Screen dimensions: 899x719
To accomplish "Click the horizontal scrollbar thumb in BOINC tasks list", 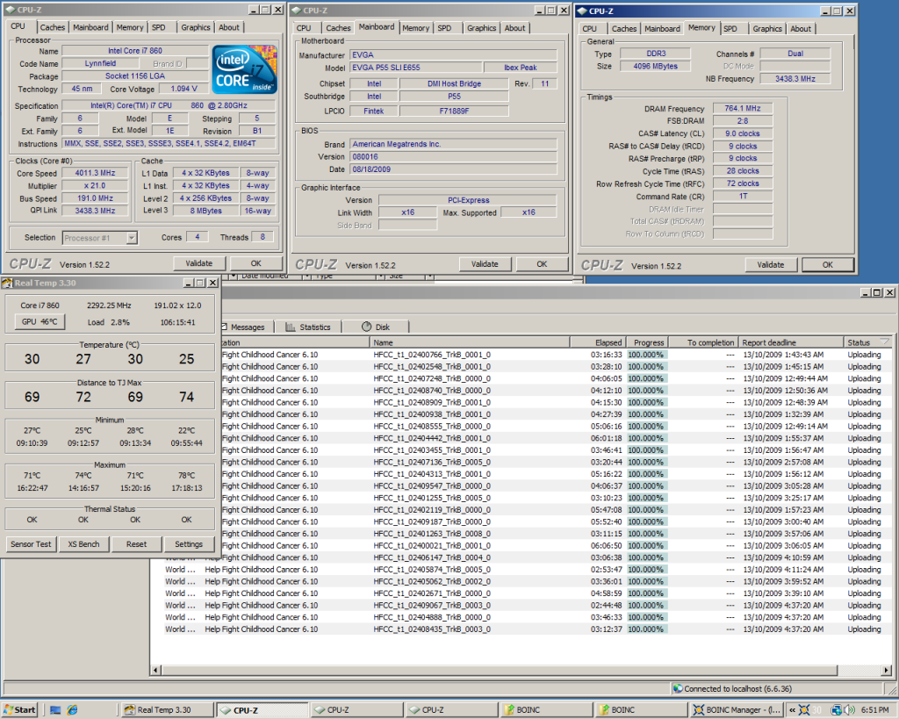I will pyautogui.click(x=499, y=670).
